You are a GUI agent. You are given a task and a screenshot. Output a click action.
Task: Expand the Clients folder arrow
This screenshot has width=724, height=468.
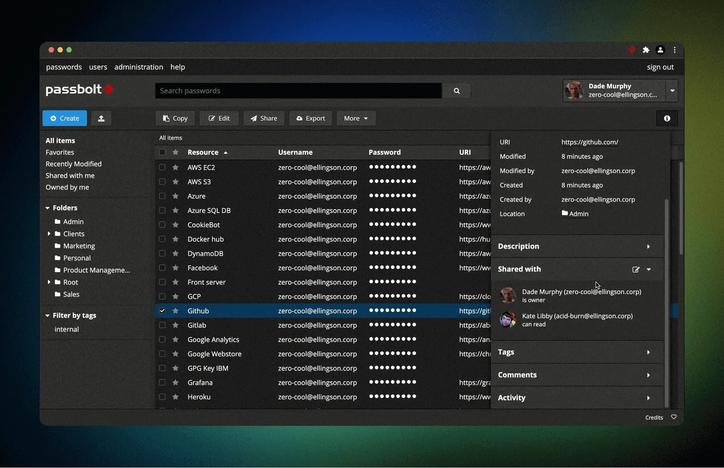coord(48,234)
